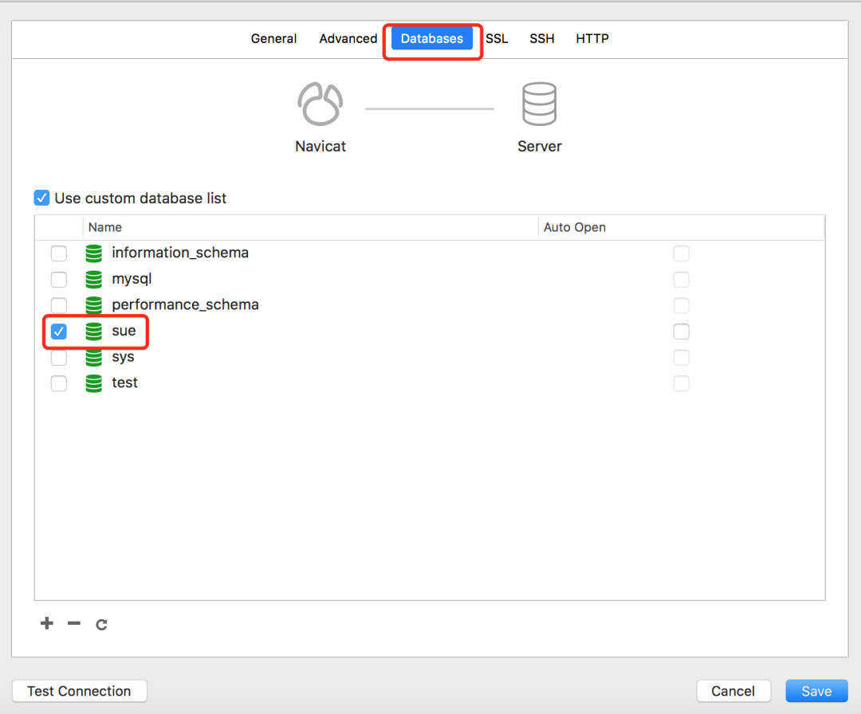Click the Server stack icon
Viewport: 861px width, 714px height.
pyautogui.click(x=539, y=103)
